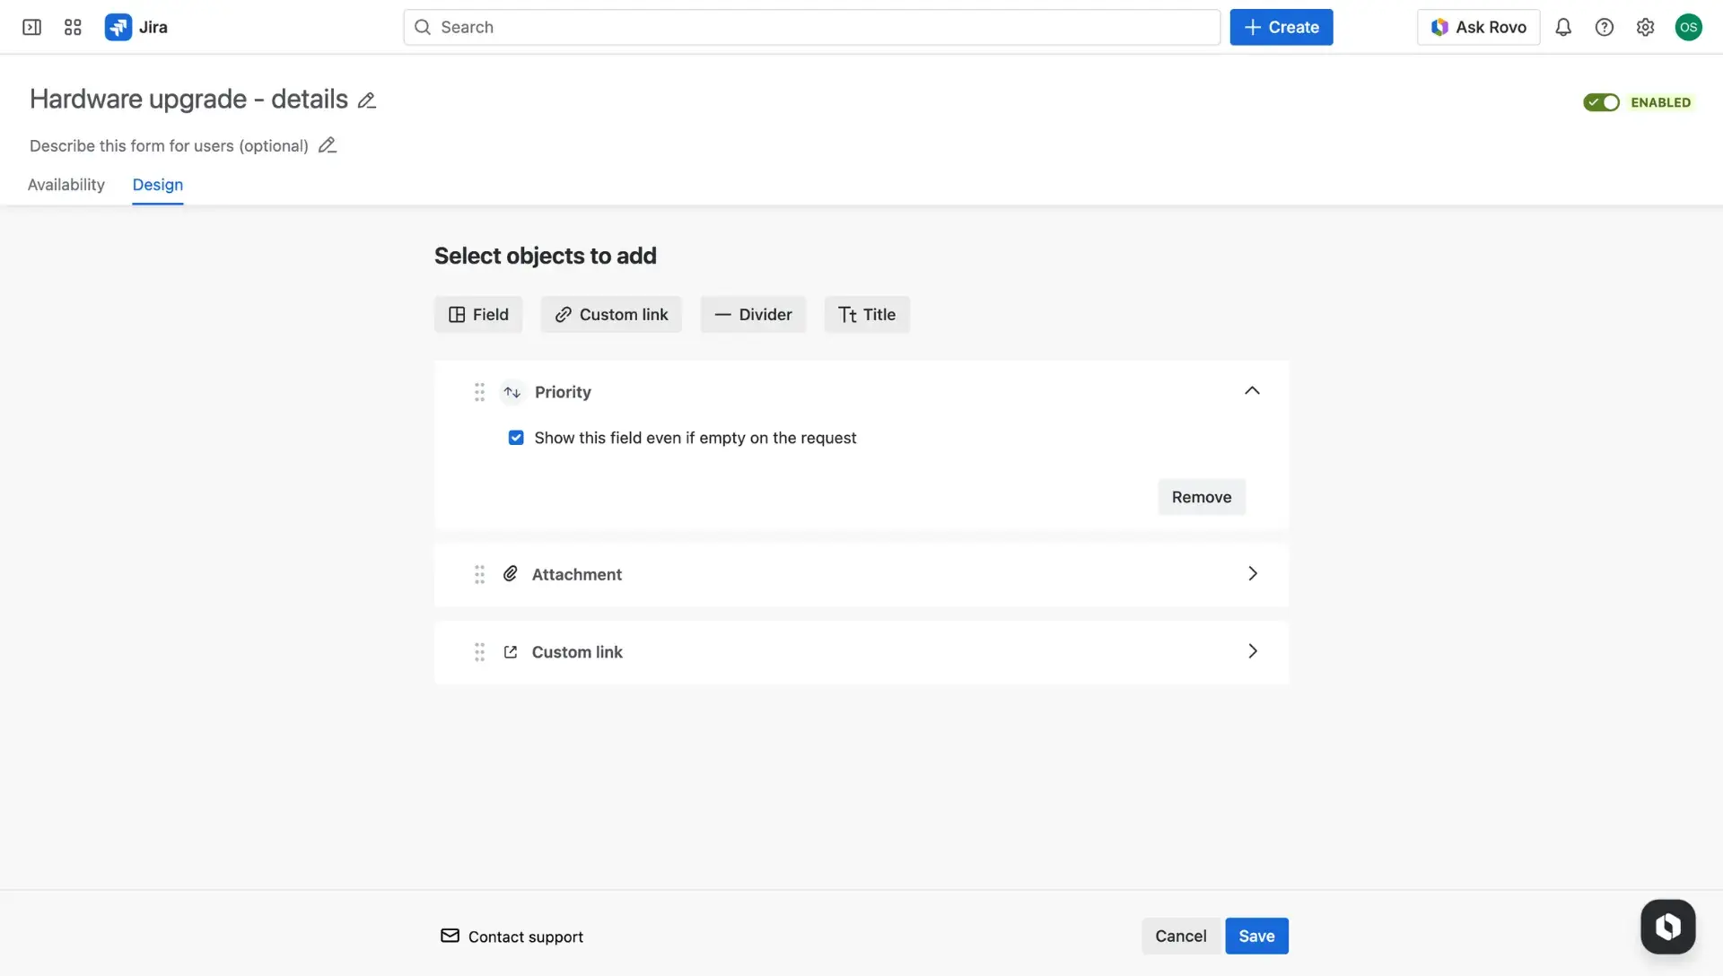Open notifications via the bell icon
1723x976 pixels.
click(1563, 27)
